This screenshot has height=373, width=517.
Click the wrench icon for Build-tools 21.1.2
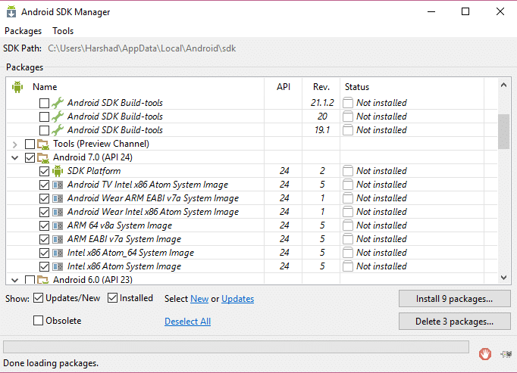pos(58,103)
